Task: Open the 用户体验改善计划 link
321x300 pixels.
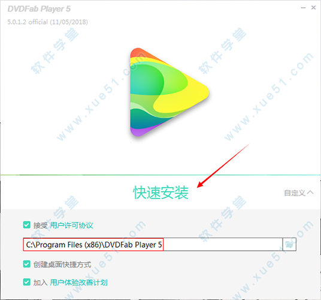Action: pos(78,283)
